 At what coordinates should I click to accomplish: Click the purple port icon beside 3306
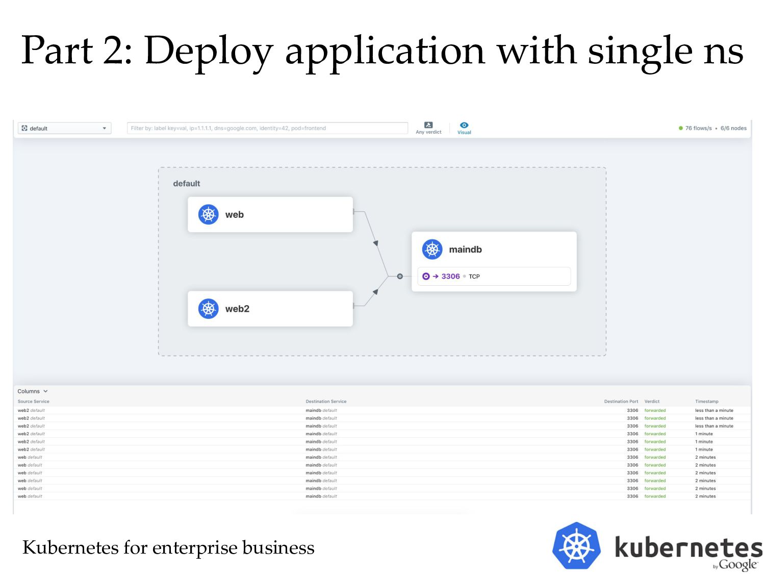coord(426,277)
